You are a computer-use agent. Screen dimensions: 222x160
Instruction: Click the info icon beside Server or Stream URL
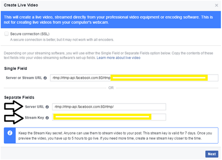click(45, 78)
